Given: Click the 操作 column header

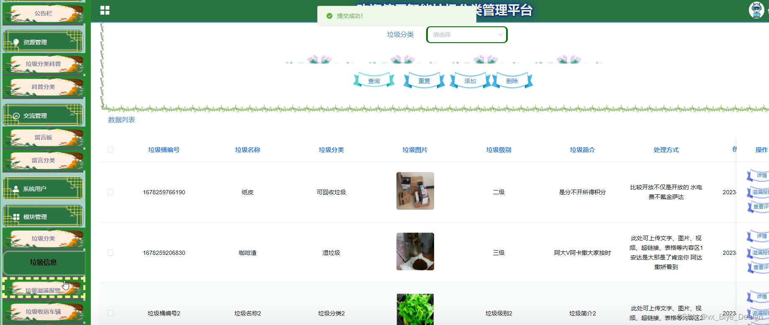Looking at the screenshot, I should click(x=761, y=150).
